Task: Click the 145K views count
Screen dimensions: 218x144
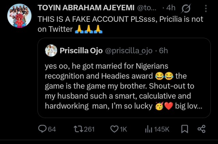Action: pos(162,129)
